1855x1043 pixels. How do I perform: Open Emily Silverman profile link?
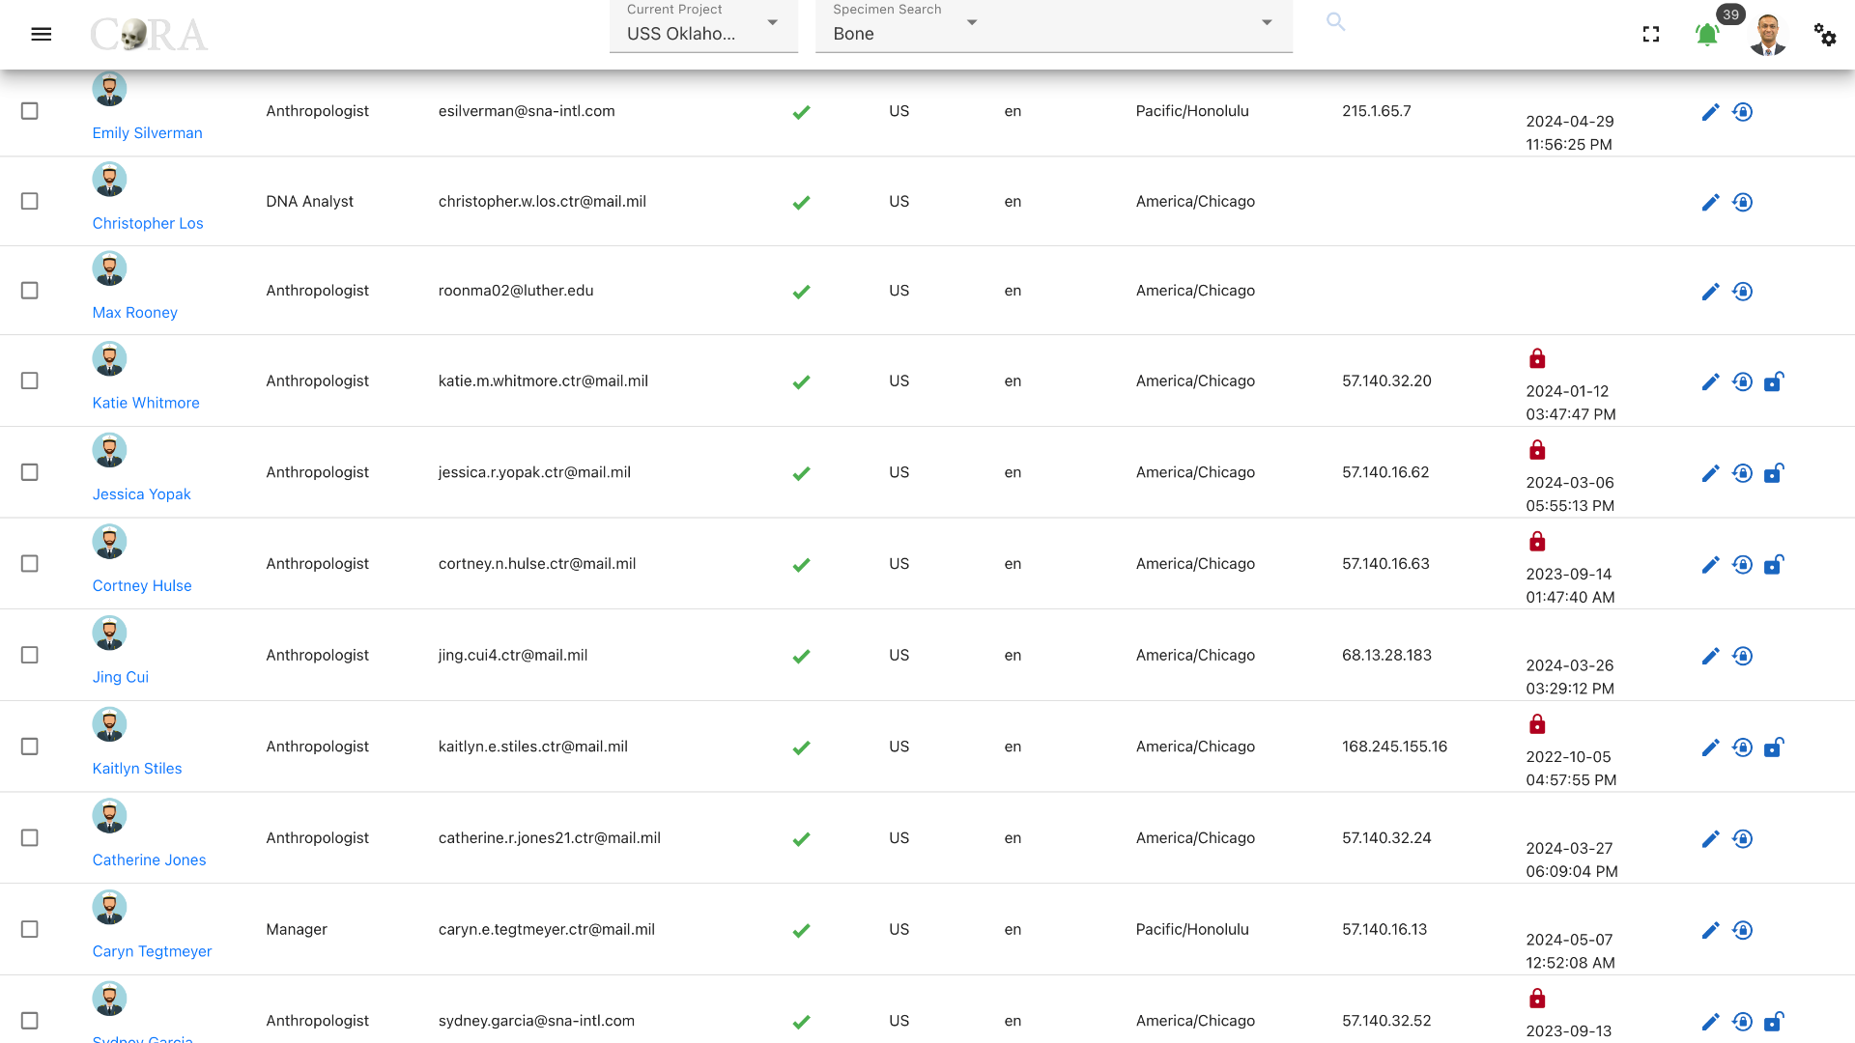[147, 133]
